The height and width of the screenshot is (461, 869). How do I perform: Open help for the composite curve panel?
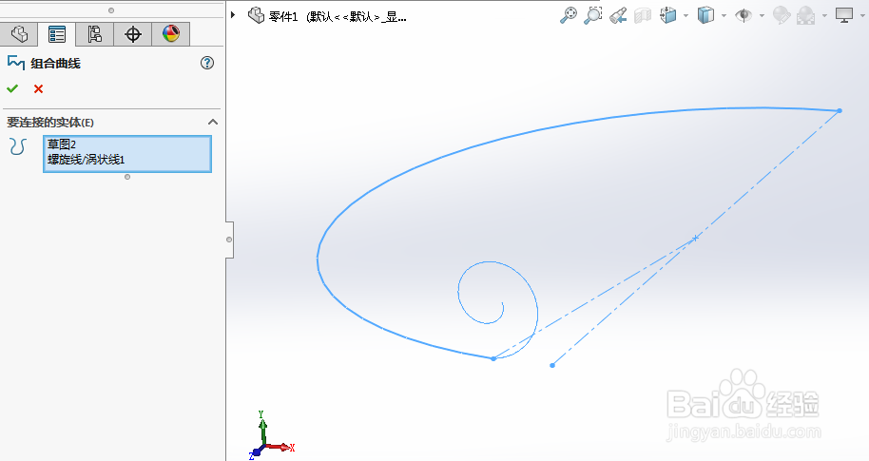pyautogui.click(x=206, y=63)
